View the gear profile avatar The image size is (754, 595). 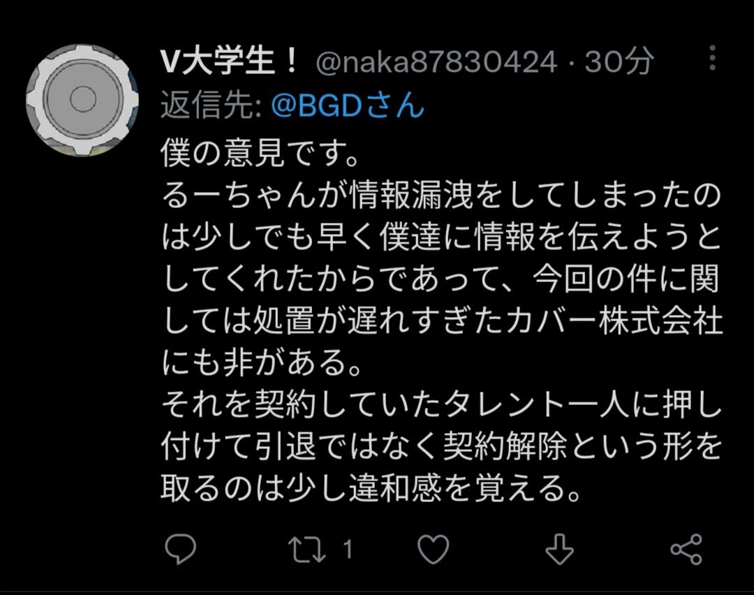[x=82, y=100]
